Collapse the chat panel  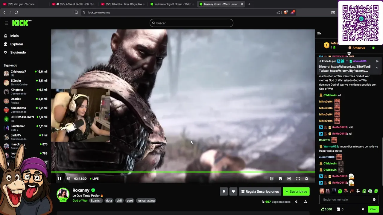(319, 34)
